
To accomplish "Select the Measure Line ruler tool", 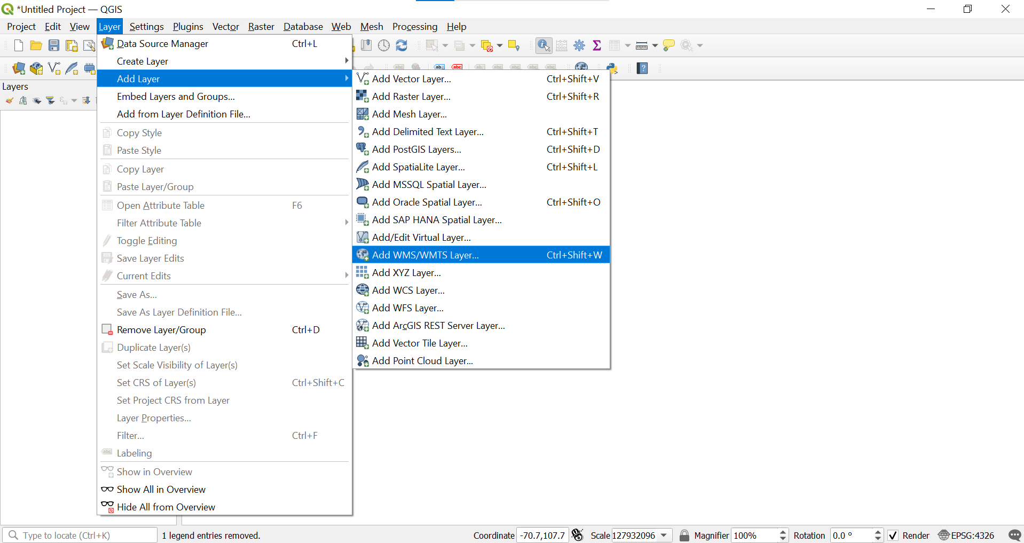I will [x=642, y=46].
